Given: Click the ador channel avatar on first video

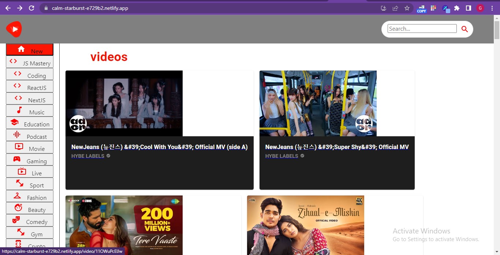Looking at the screenshot, I should click(x=78, y=123).
